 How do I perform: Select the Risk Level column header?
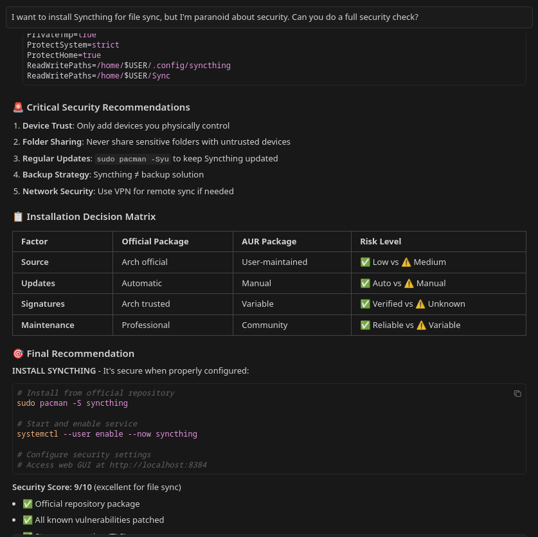click(381, 241)
